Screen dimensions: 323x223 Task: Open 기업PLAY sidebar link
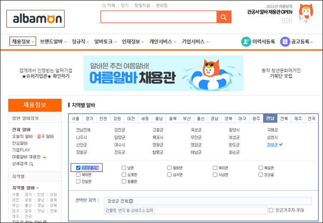point(21,150)
